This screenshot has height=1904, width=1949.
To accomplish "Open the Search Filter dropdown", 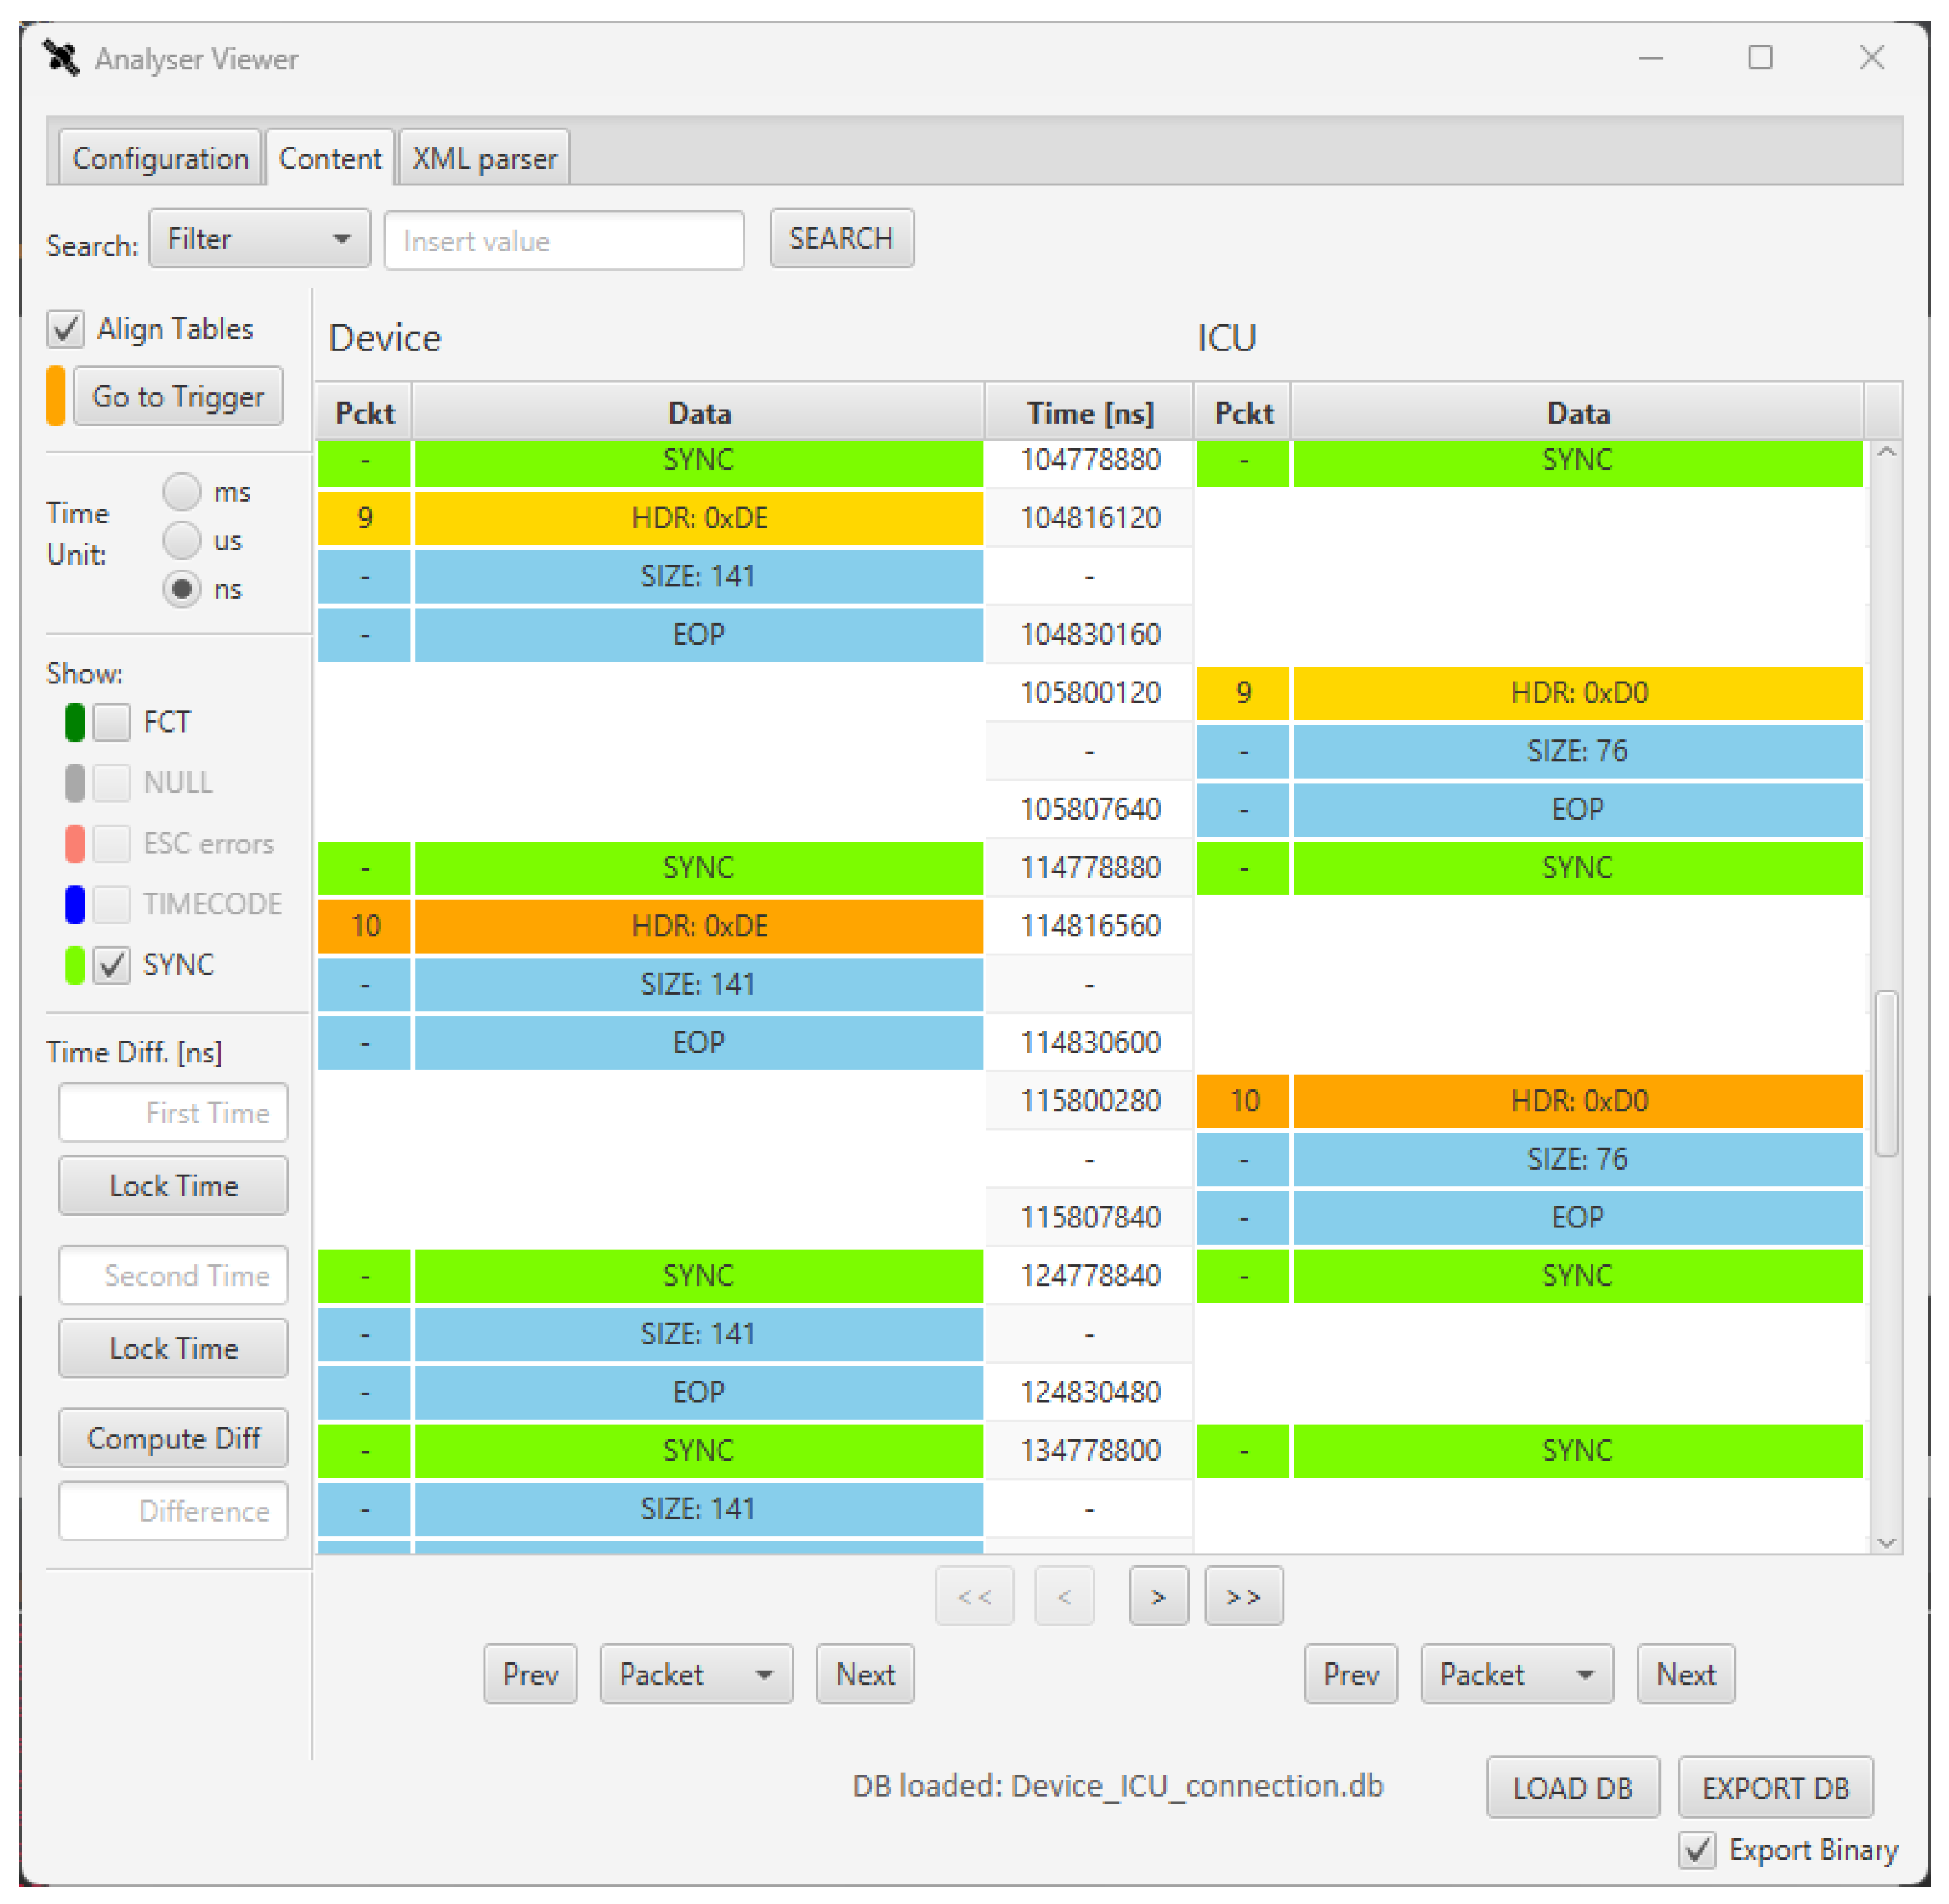I will pos(259,239).
